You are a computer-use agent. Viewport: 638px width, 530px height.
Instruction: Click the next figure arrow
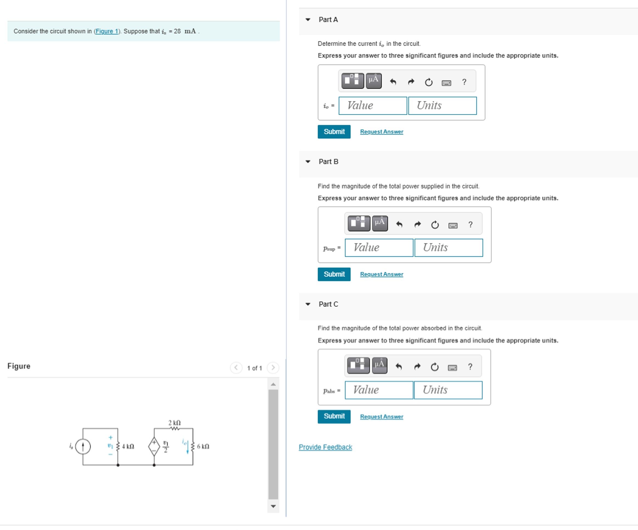coord(273,368)
